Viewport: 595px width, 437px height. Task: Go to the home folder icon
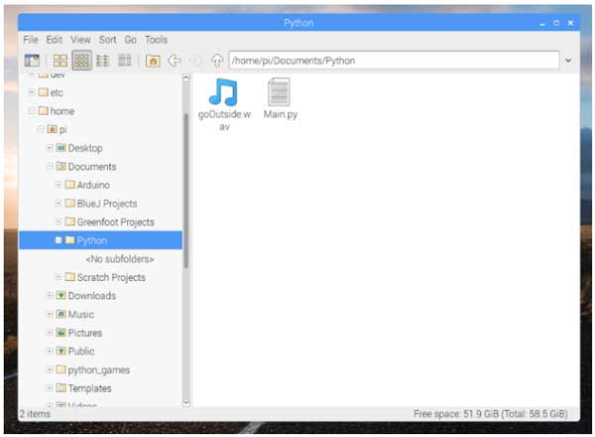pyautogui.click(x=153, y=61)
